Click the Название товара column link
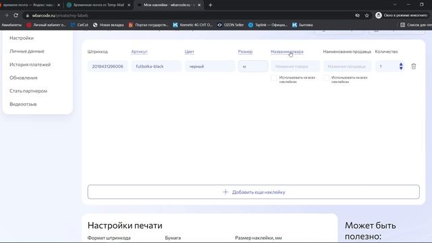Screen dimensions: 432x243 coord(287,51)
